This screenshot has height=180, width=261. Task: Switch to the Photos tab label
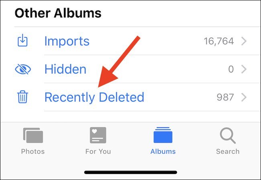pyautogui.click(x=33, y=152)
